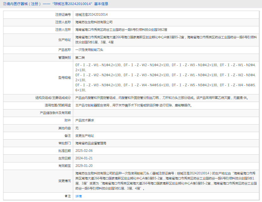Click the approval date 2025-02-06

84,151
